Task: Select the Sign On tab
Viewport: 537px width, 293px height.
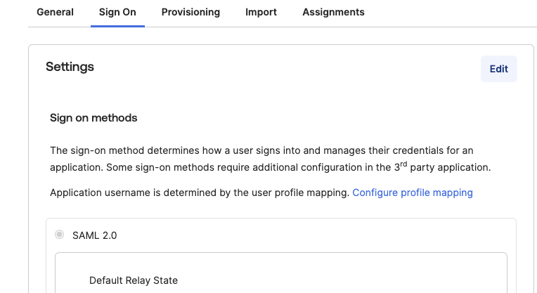Action: tap(117, 13)
